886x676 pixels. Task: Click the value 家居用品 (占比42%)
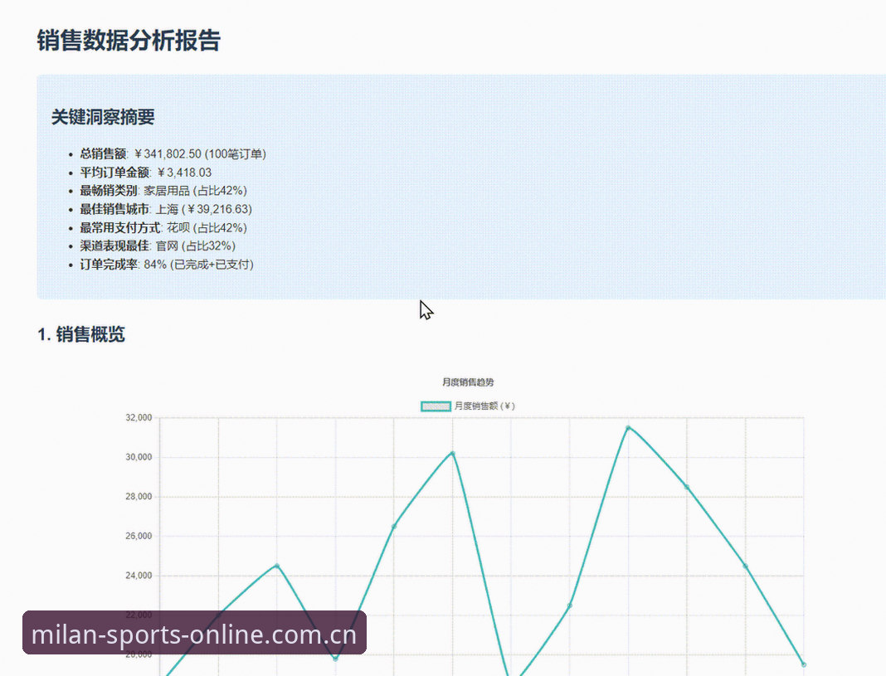(x=195, y=190)
